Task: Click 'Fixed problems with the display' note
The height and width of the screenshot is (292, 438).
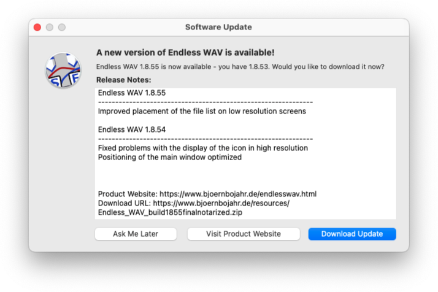Action: 203,148
